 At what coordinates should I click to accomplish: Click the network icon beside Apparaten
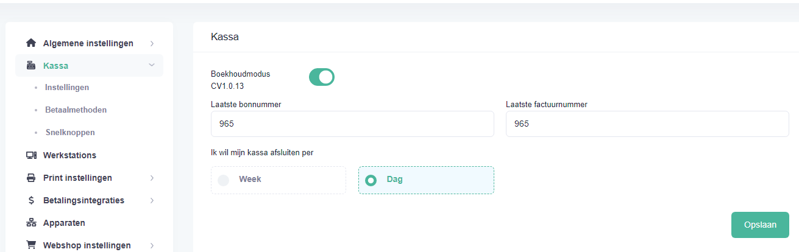tap(31, 223)
